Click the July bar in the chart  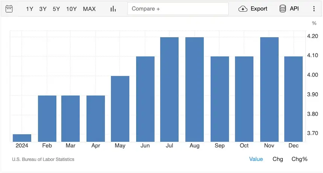tap(169, 90)
